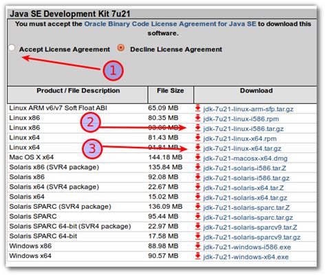Download jdk-7u21-linux-x64.rpm

tap(240, 139)
